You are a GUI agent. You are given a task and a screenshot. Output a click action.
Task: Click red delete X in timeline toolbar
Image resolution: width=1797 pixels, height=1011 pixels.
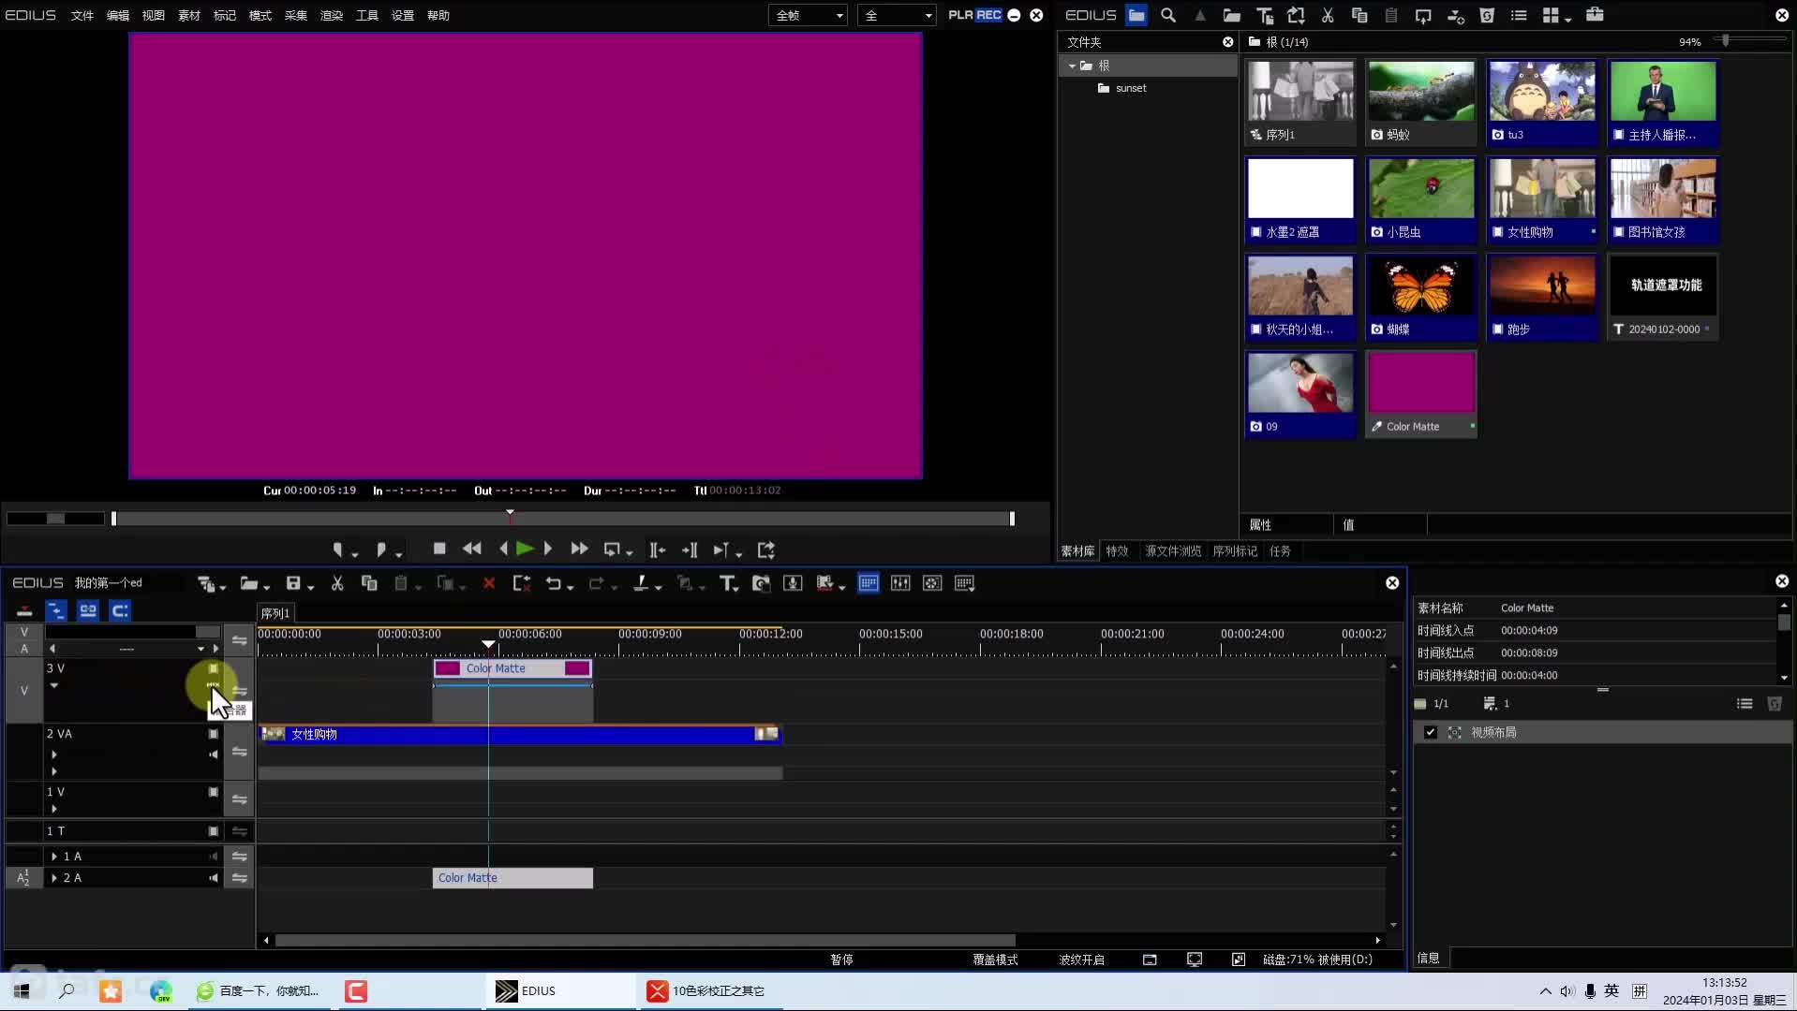(489, 583)
